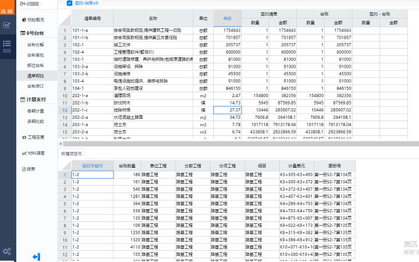The image size is (419, 262).
Task: Click the 单价 column header
Action: (x=228, y=19)
